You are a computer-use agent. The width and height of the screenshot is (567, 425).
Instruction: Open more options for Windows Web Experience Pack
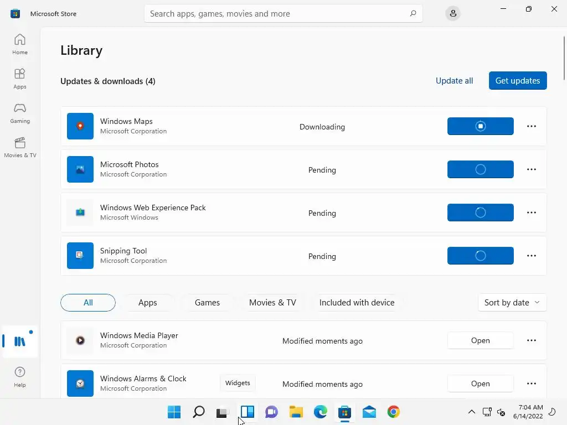[531, 212]
